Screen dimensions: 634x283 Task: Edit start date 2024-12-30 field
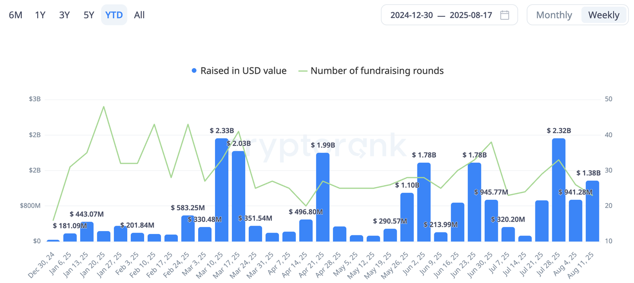click(412, 15)
